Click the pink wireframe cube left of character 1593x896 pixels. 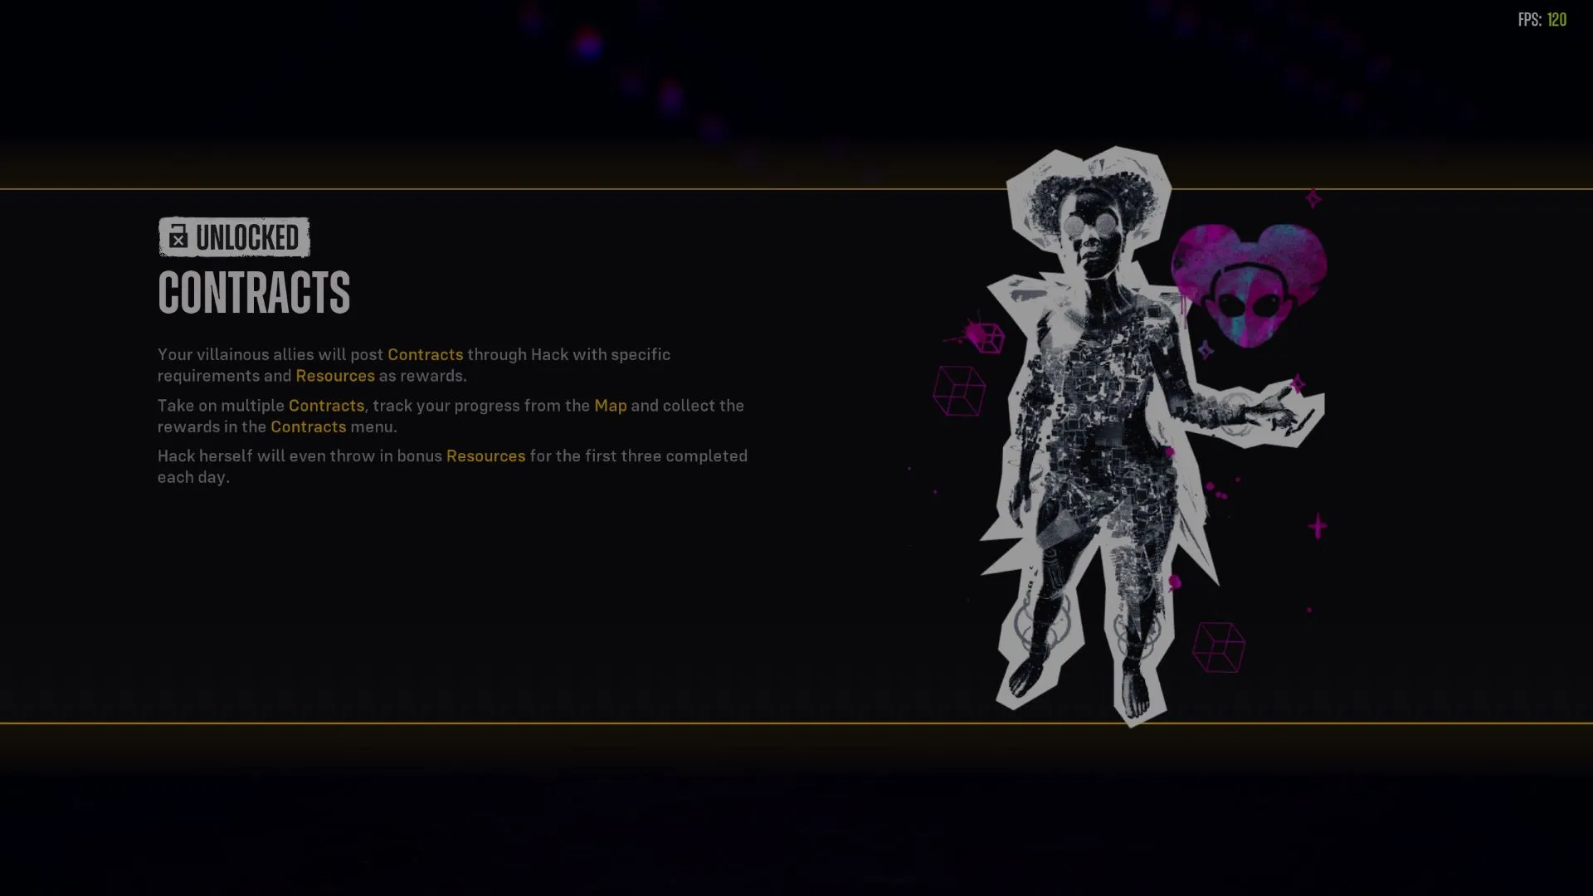[x=959, y=391]
